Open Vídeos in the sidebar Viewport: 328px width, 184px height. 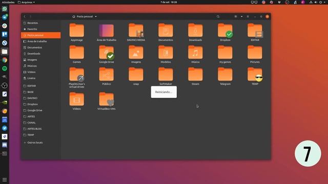pos(41,72)
